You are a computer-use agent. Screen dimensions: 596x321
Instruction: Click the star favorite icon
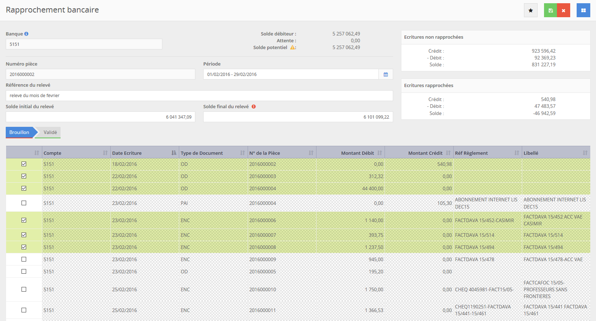530,10
